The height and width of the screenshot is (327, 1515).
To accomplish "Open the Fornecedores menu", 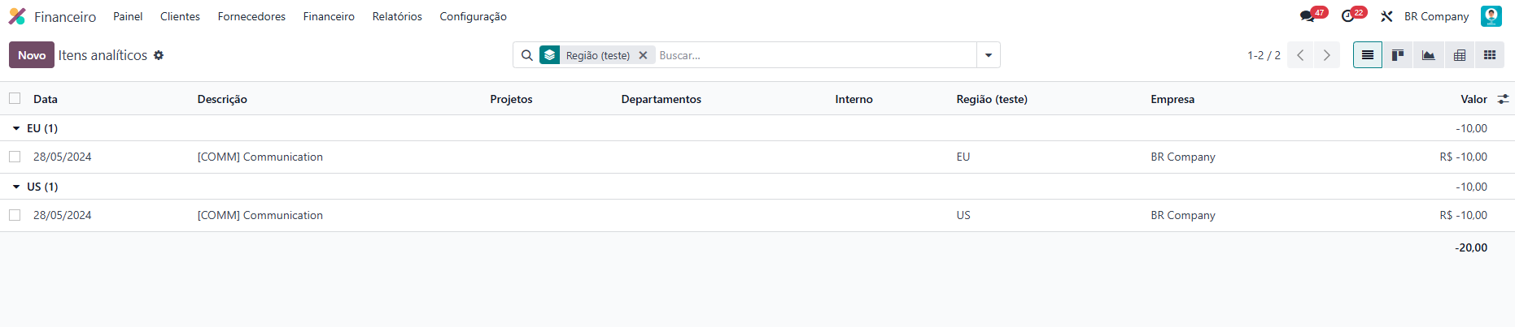I will [x=251, y=16].
